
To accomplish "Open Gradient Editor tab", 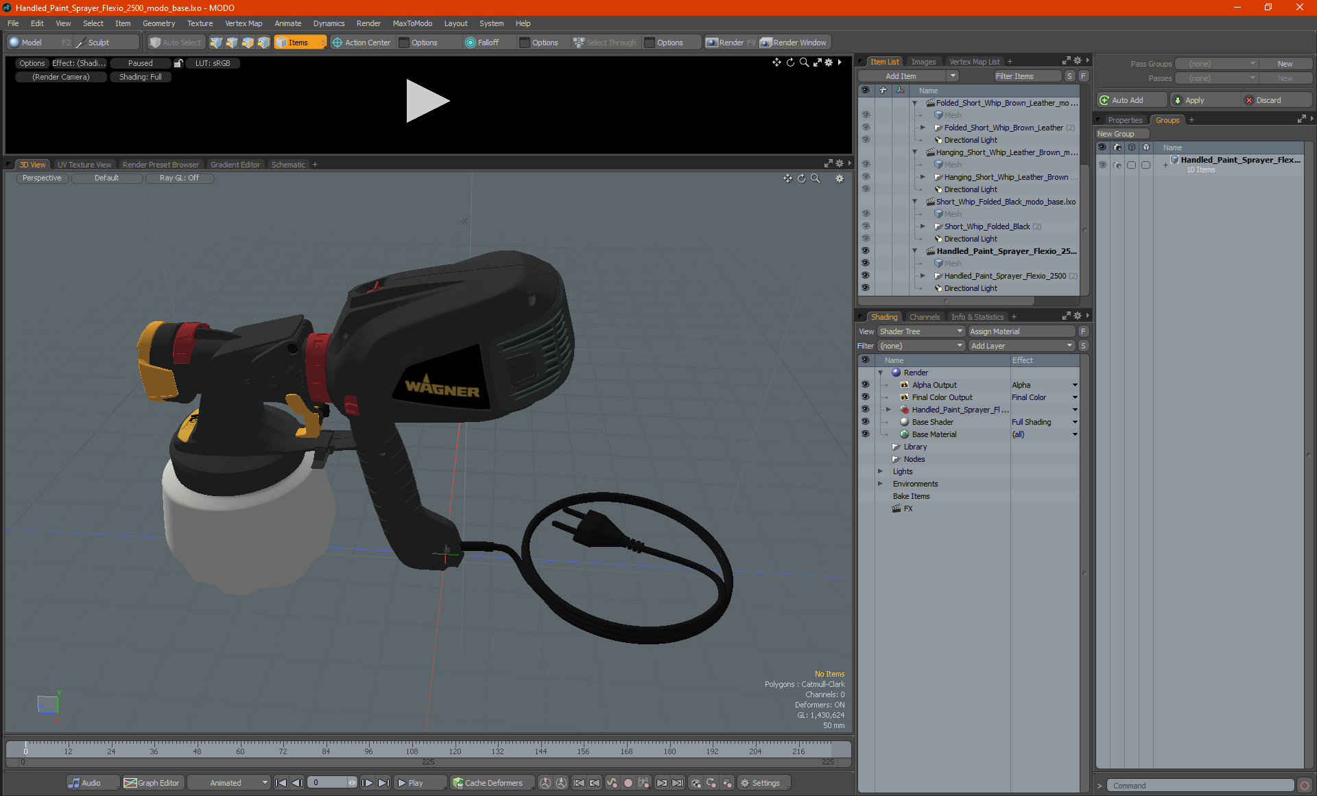I will [x=235, y=165].
